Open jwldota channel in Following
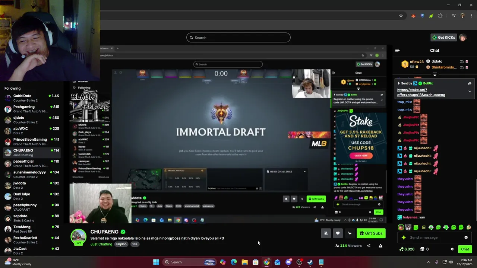The image size is (477, 268). click(32, 185)
